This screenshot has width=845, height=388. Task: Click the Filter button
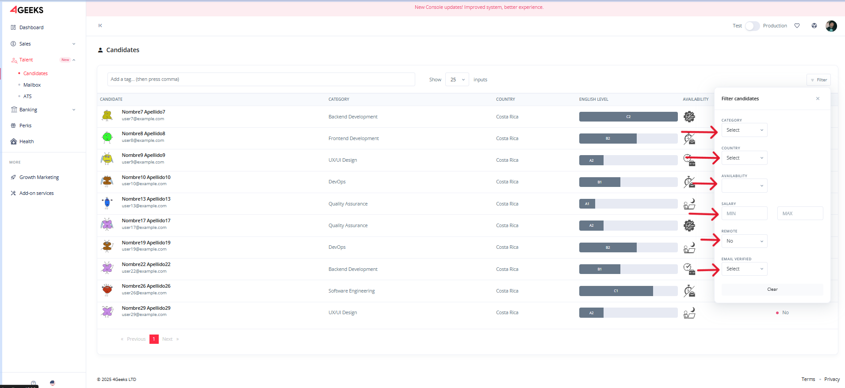(x=818, y=80)
